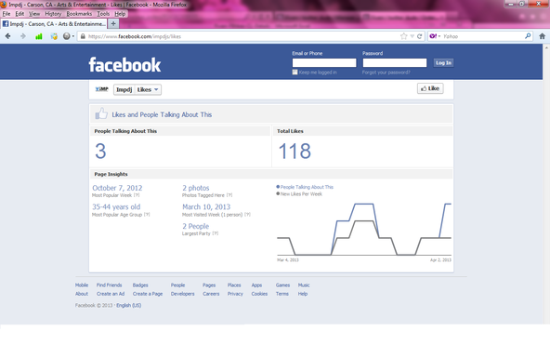550x344 pixels.
Task: Click the 2 People link
Action: click(195, 226)
